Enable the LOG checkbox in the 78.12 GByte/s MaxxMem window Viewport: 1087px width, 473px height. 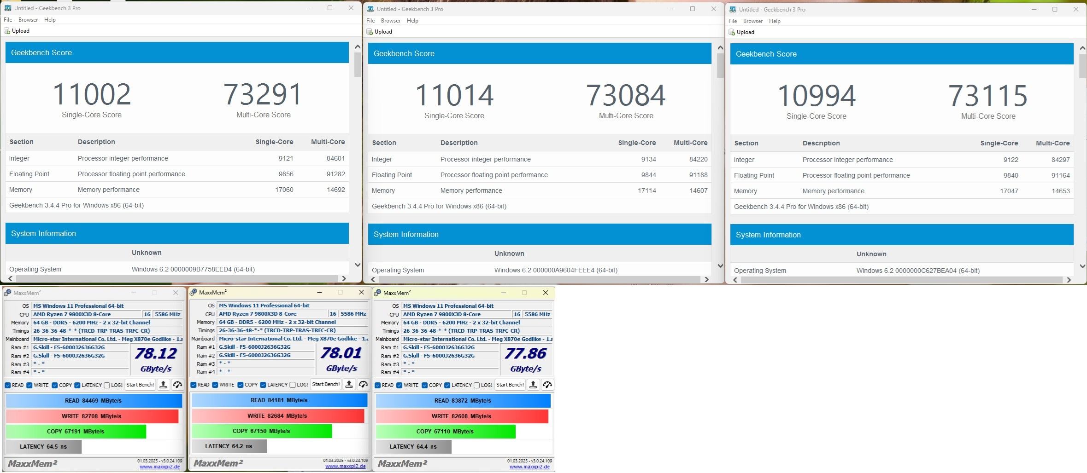point(107,385)
